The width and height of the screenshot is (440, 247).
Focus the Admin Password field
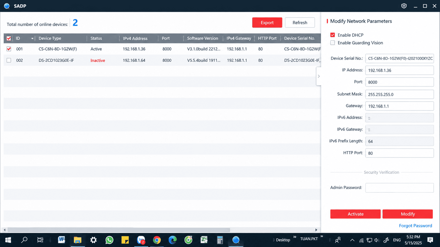(399, 188)
